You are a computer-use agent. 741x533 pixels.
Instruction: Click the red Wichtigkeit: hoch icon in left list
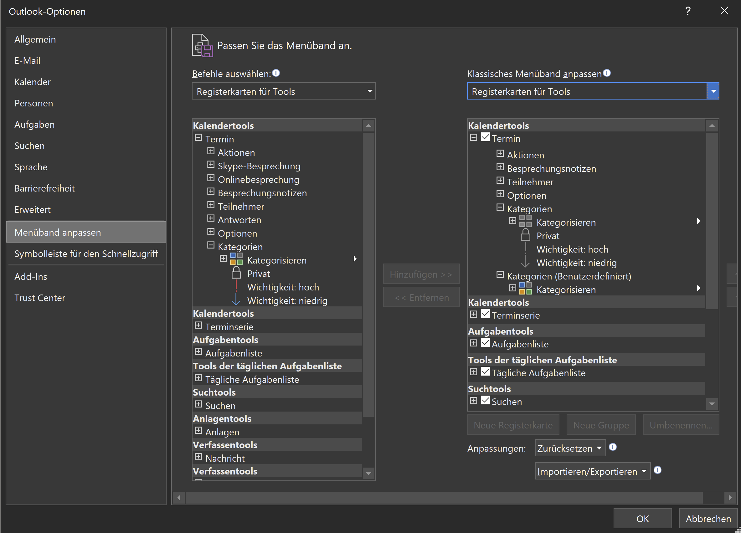pos(236,286)
